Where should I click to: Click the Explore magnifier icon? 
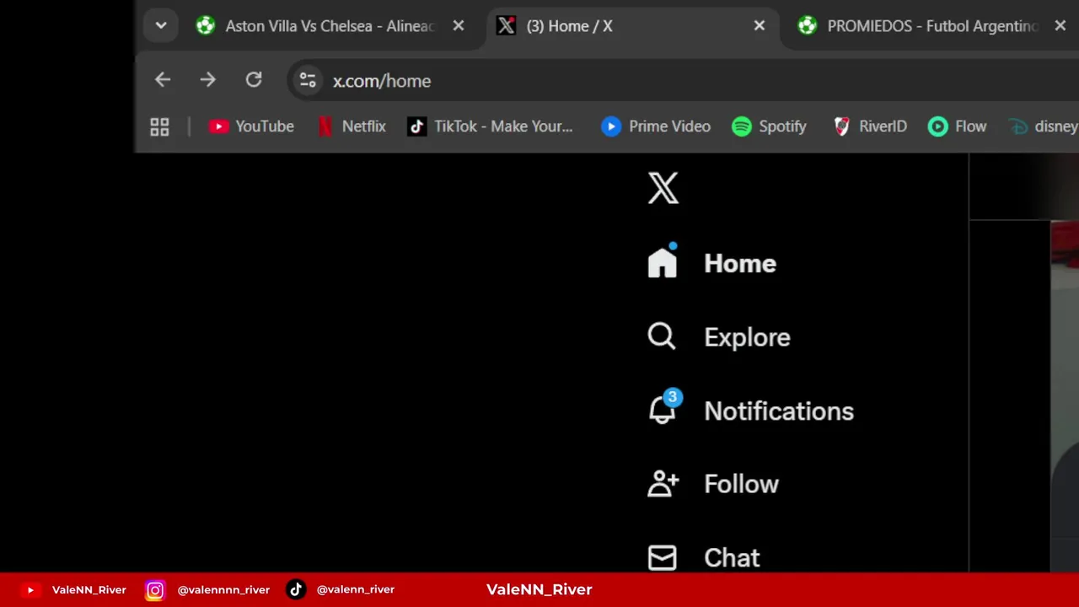coord(662,336)
